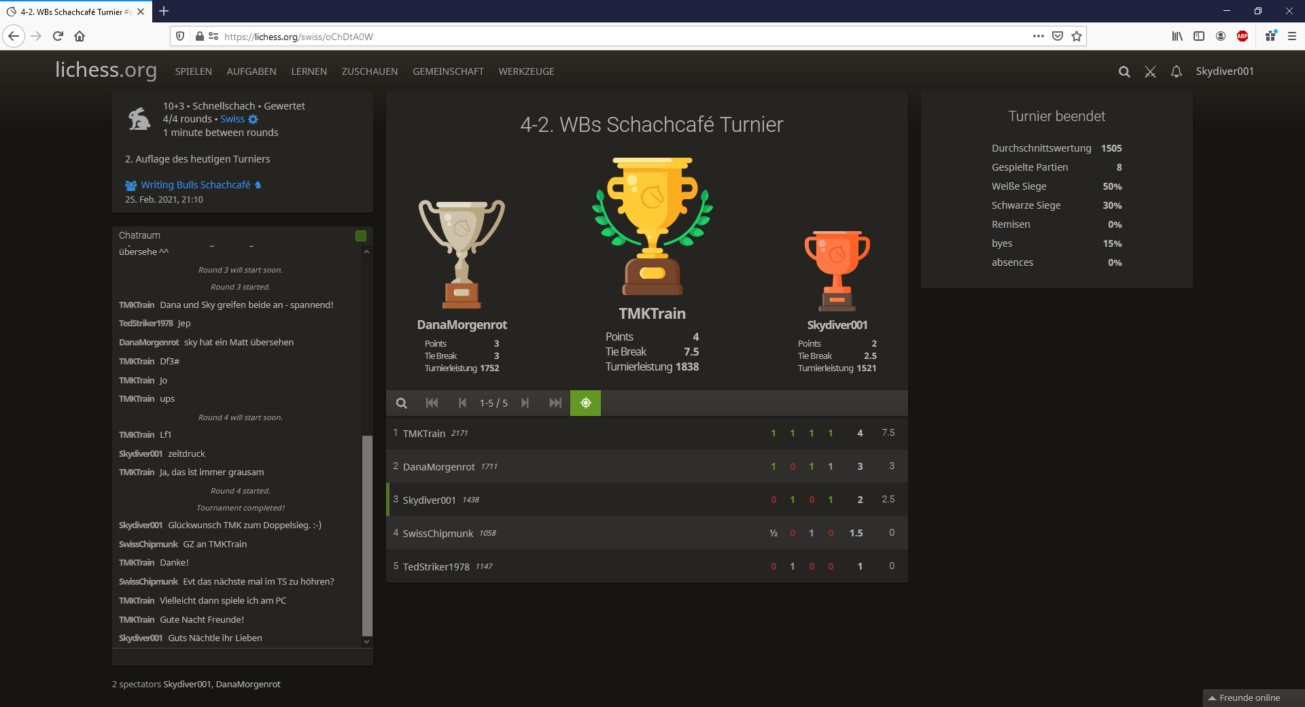Click green locate-me target button
This screenshot has width=1305, height=707.
click(x=585, y=403)
